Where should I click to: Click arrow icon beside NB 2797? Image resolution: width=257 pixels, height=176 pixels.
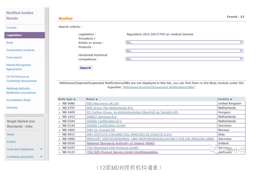pyautogui.click(x=60, y=108)
